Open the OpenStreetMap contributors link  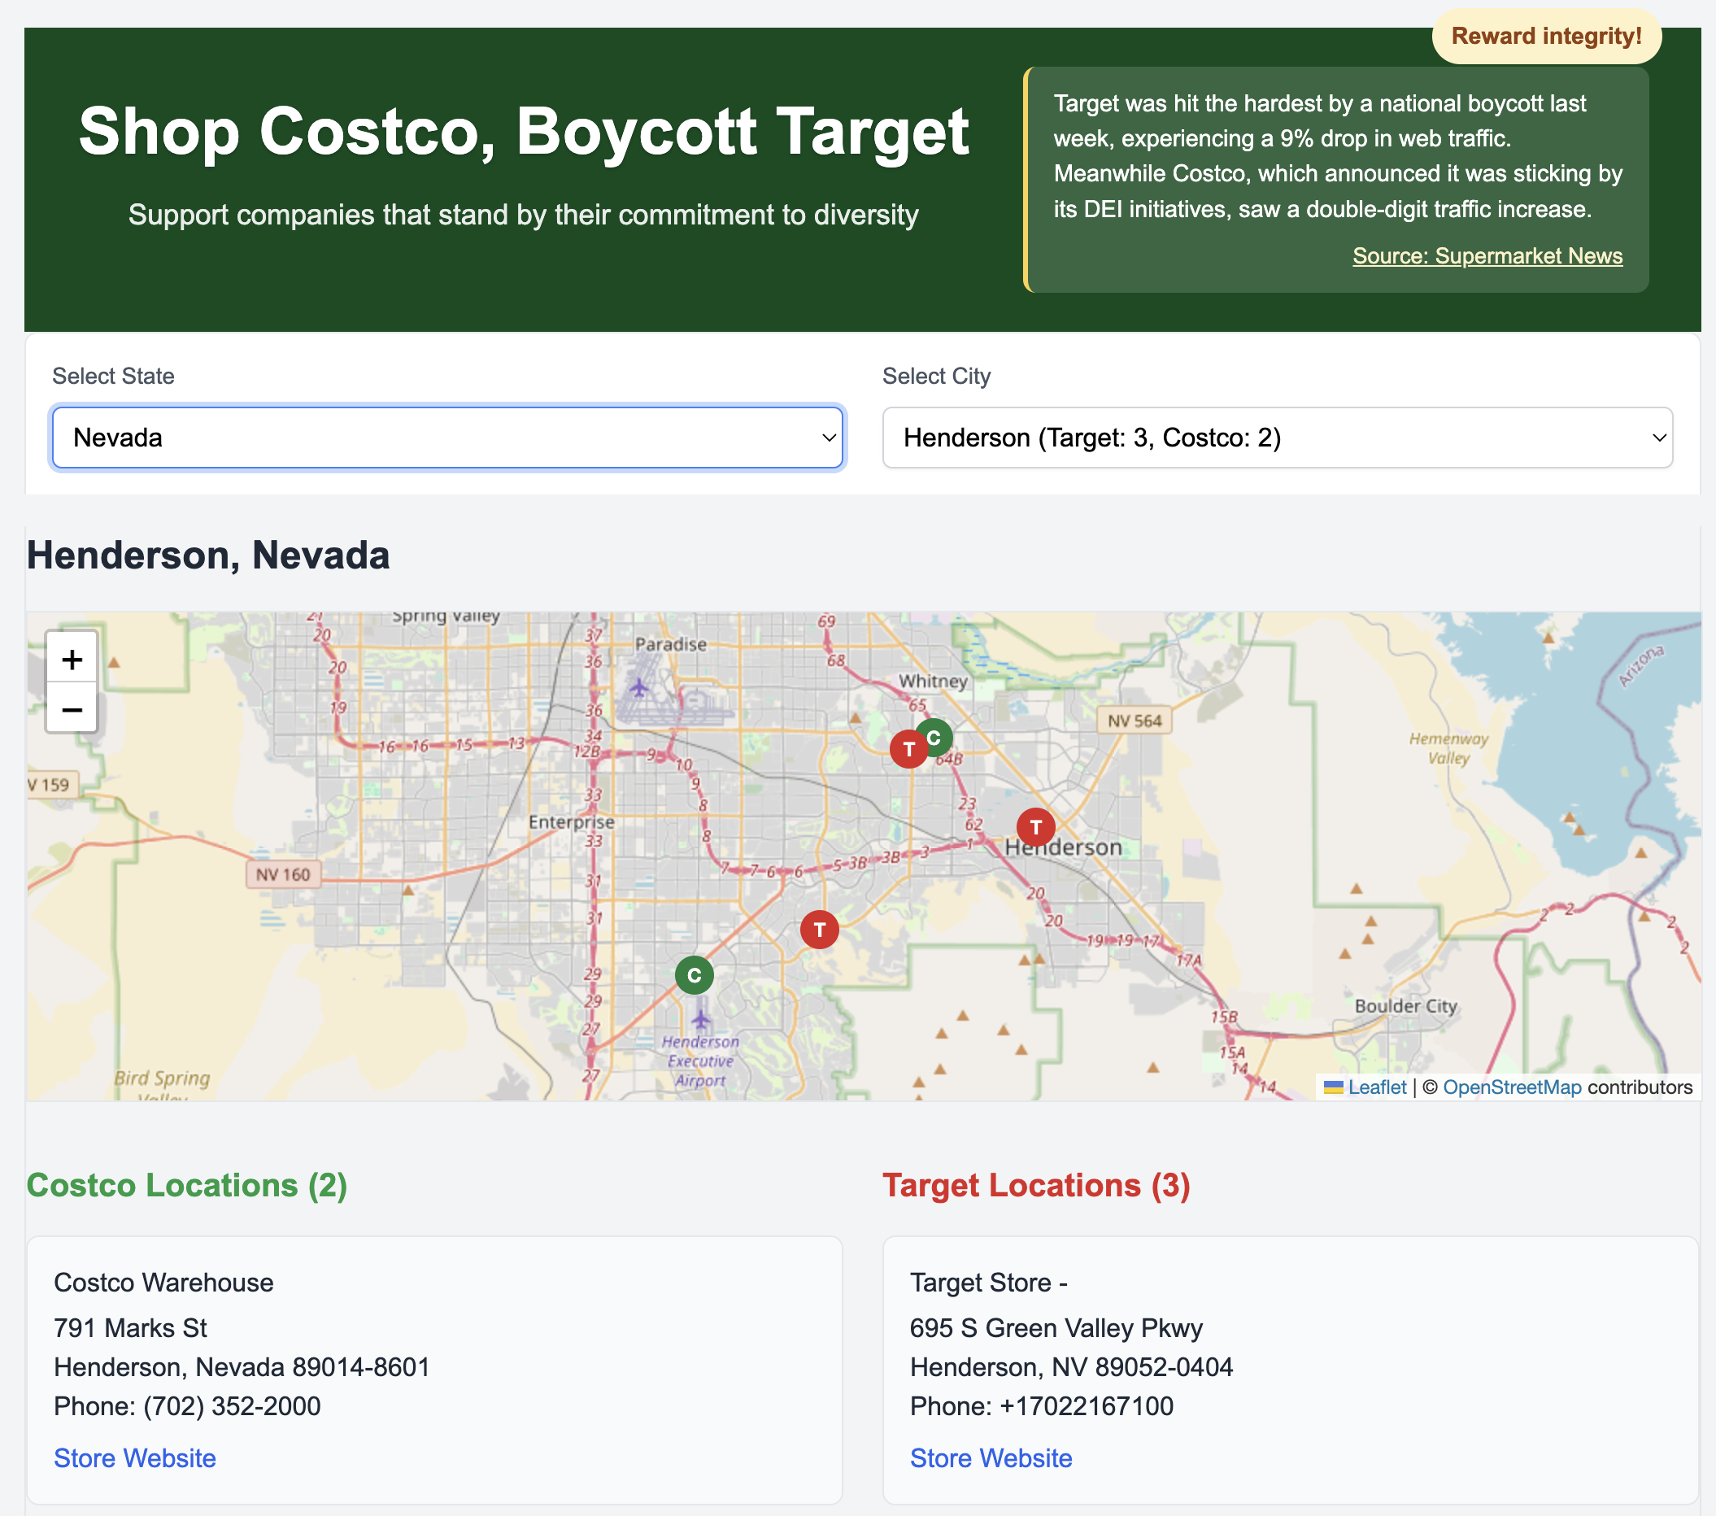1512,1088
